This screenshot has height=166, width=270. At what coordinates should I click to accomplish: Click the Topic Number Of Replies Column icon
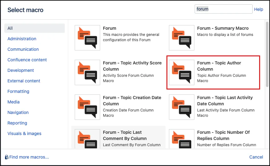[x=181, y=139]
